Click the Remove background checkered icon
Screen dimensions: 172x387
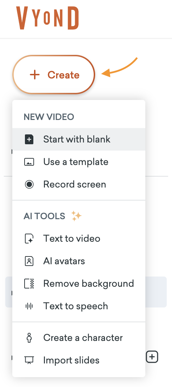(x=30, y=284)
